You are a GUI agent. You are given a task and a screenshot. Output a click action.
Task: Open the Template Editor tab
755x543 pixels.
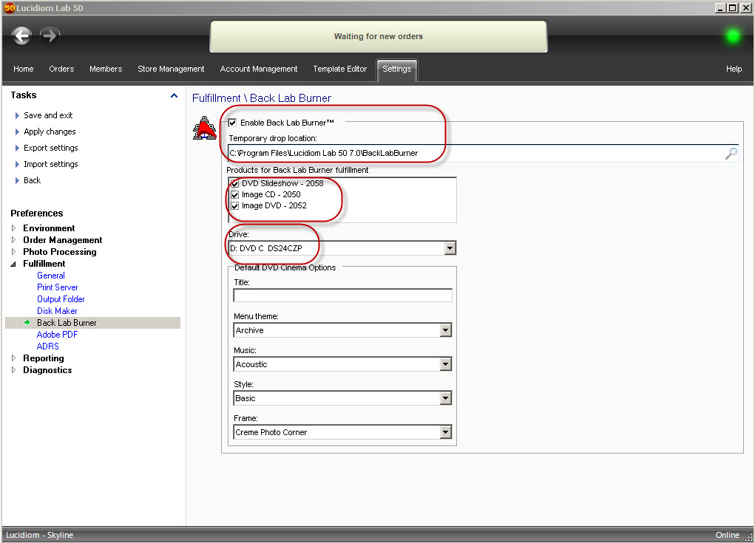click(340, 69)
